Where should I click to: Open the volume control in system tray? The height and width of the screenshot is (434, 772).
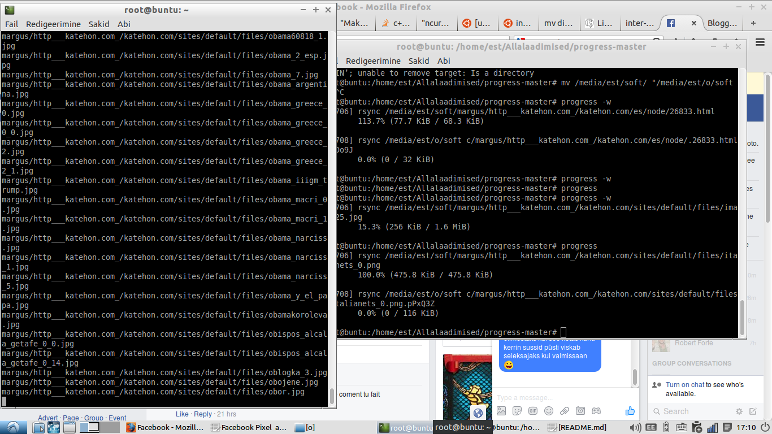[x=635, y=427]
